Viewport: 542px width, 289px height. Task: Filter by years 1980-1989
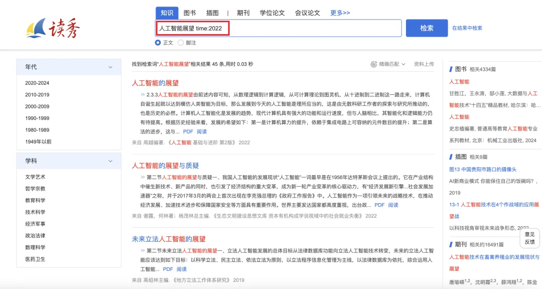click(37, 130)
